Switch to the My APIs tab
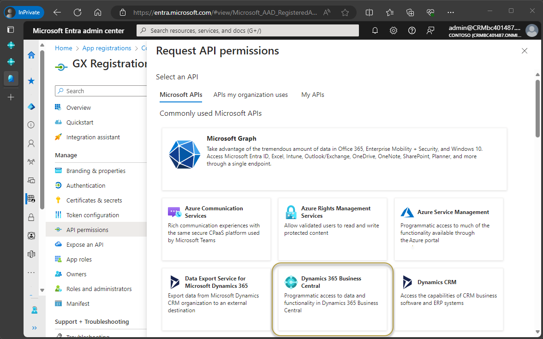The height and width of the screenshot is (339, 543). 312,95
